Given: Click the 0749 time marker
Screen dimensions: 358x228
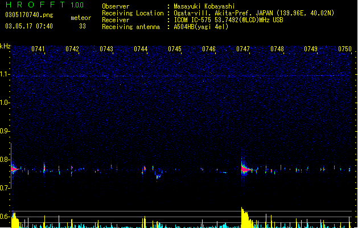Looking at the screenshot, I should [x=311, y=49].
